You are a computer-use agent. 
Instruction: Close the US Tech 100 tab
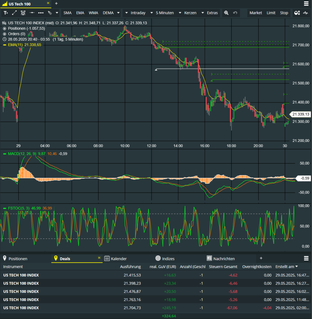pyautogui.click(x=48, y=3)
